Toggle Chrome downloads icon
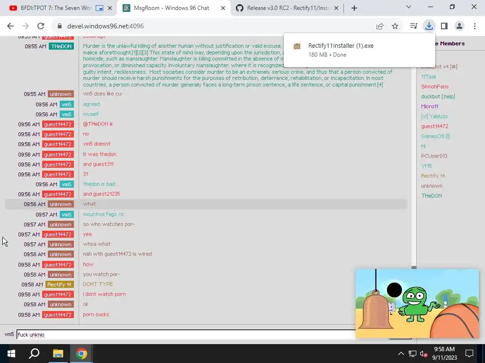The width and height of the screenshot is (485, 363). pos(429,26)
